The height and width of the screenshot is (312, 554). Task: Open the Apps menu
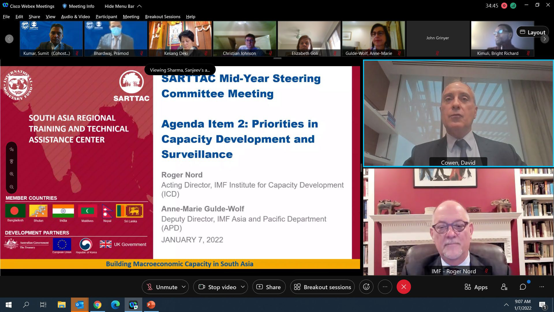point(476,287)
